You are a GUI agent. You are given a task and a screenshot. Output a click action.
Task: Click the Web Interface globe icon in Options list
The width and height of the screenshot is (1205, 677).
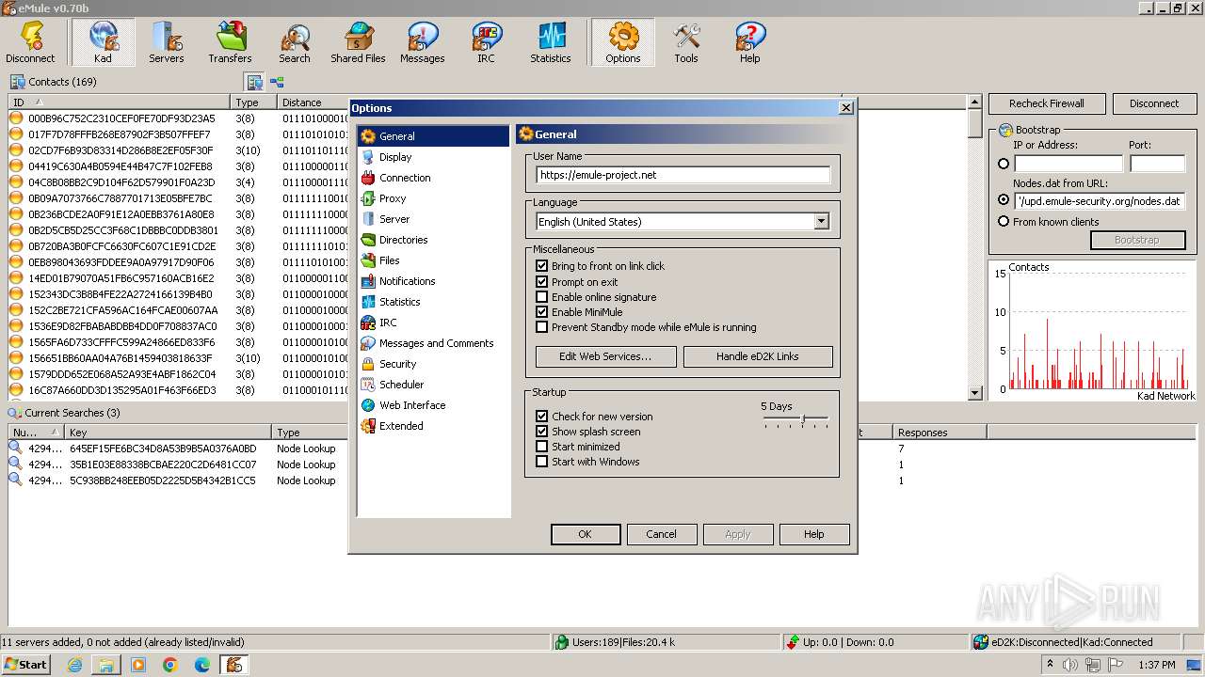pyautogui.click(x=368, y=405)
